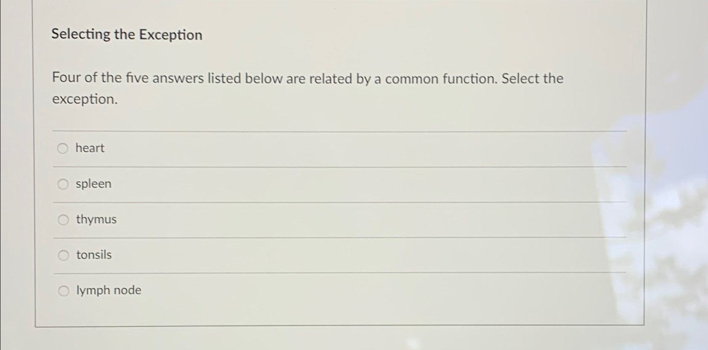Click the Selecting the Exception heading
The image size is (708, 350).
tap(126, 35)
